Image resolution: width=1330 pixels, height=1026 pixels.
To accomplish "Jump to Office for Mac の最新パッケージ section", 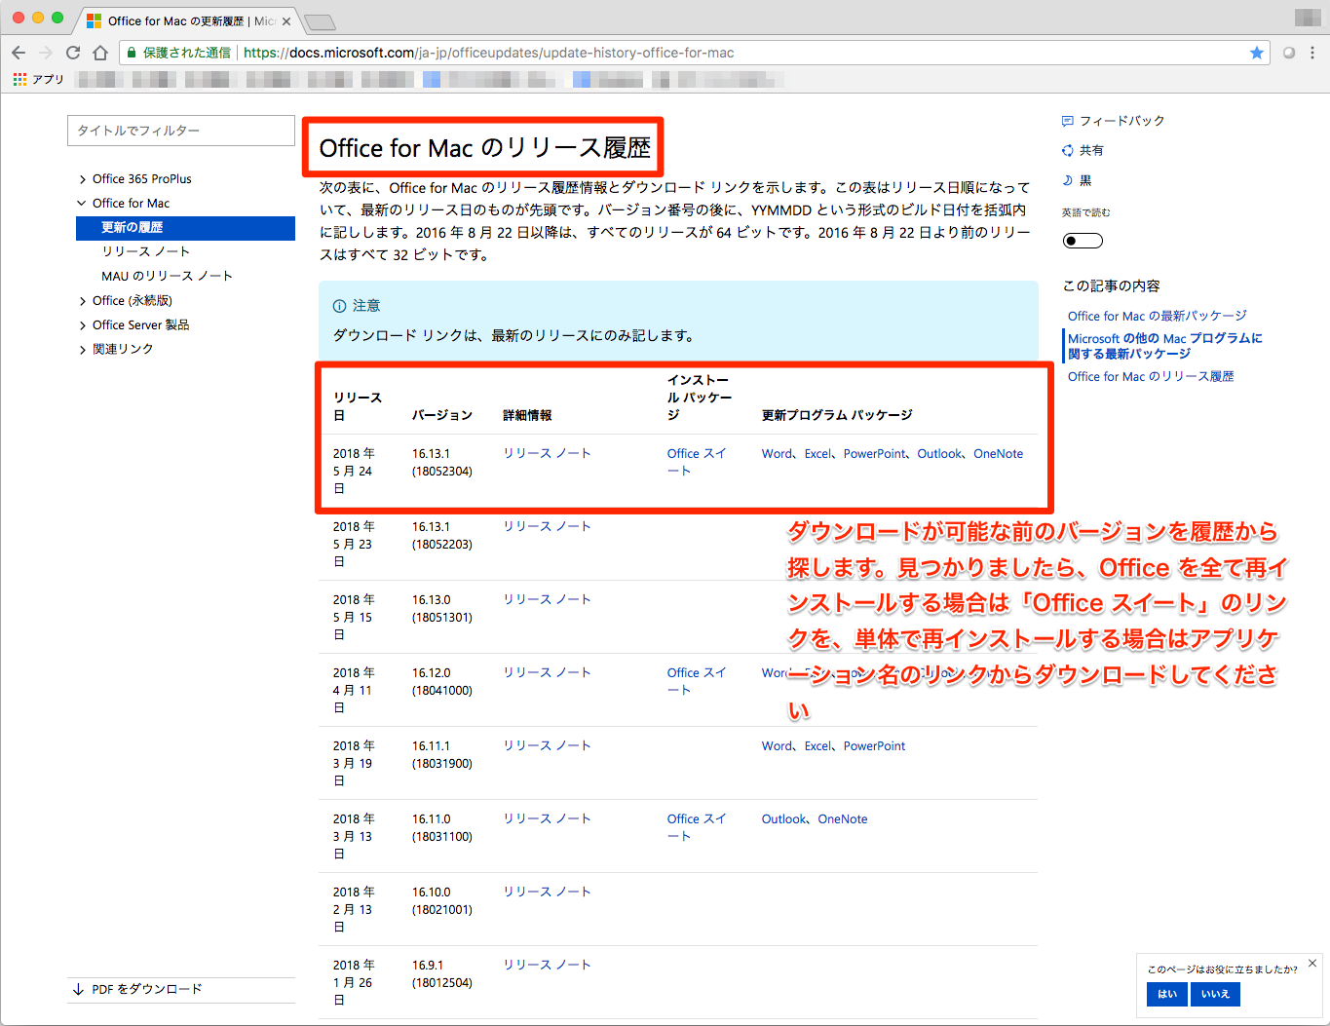I will click(x=1157, y=316).
